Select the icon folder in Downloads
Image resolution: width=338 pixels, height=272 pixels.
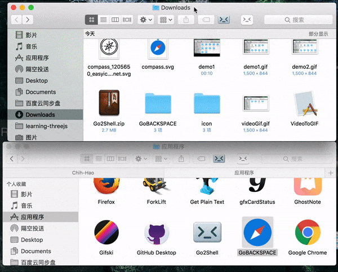(207, 103)
